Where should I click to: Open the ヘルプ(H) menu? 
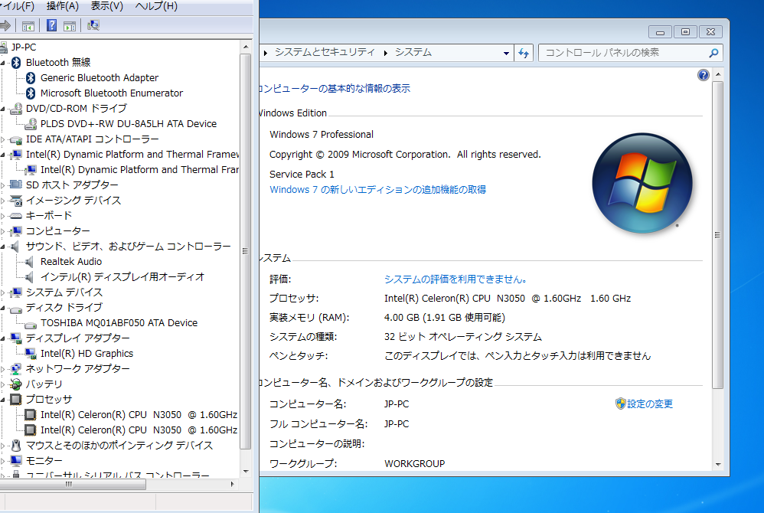coord(156,6)
